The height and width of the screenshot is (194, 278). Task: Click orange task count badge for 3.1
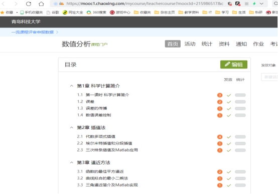(x=220, y=172)
